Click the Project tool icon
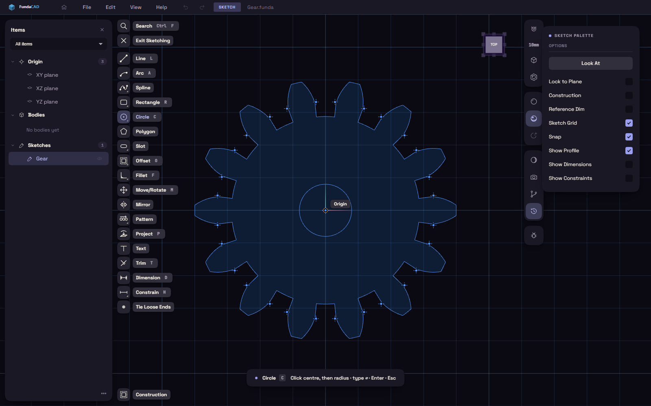 point(124,234)
